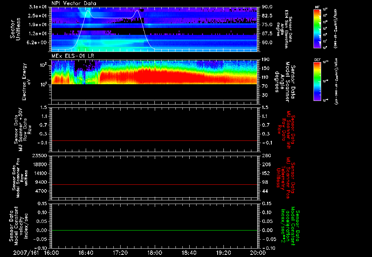Click the "18800" scanner position tick
Screen dimensions: 372x257
(x=40, y=164)
